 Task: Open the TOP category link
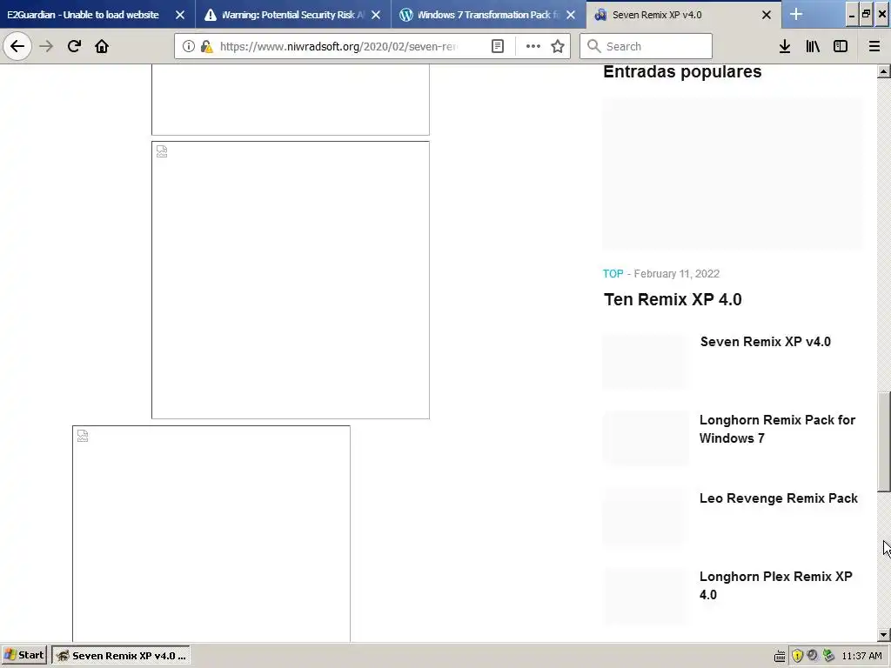click(x=613, y=274)
